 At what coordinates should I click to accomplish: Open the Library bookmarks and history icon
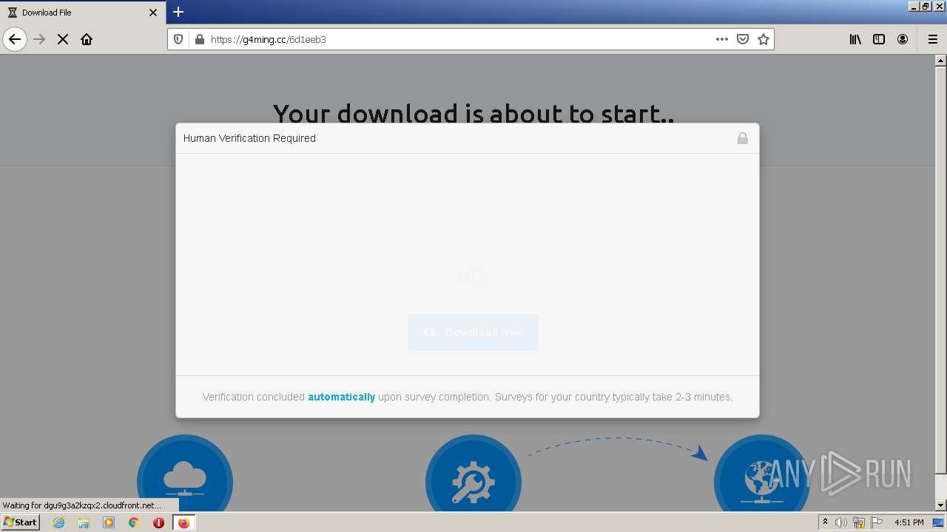[855, 39]
